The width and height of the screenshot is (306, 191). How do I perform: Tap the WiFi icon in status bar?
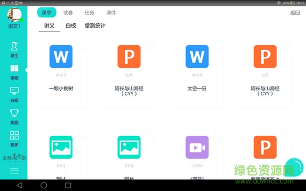tap(279, 3)
